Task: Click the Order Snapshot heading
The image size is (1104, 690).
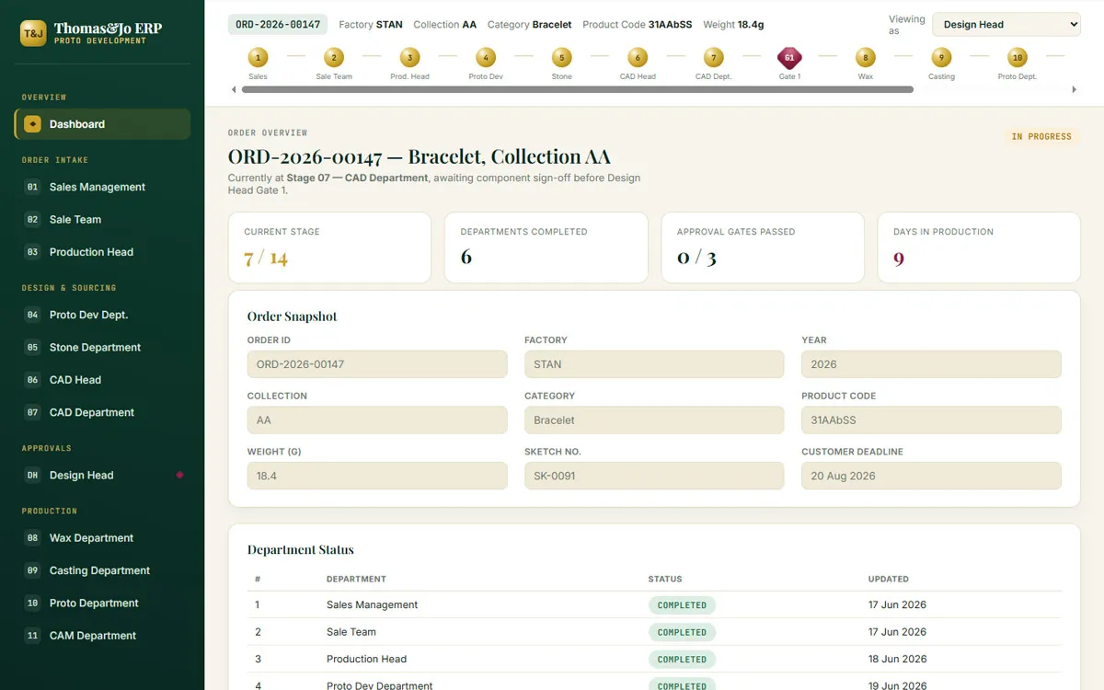Action: point(293,316)
